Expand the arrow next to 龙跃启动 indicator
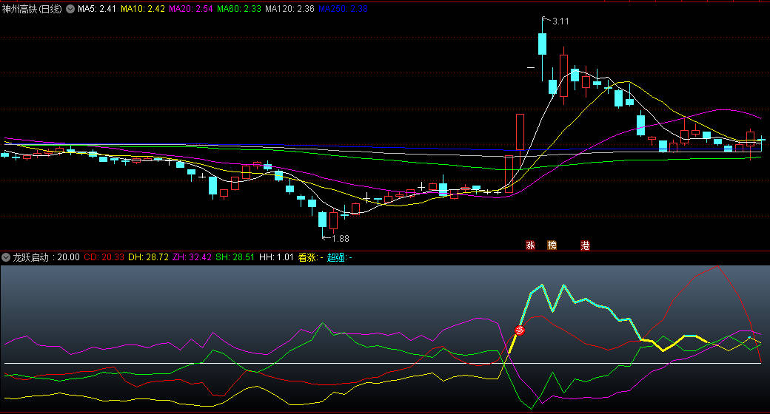Viewport: 770px width, 414px height. pos(7,257)
